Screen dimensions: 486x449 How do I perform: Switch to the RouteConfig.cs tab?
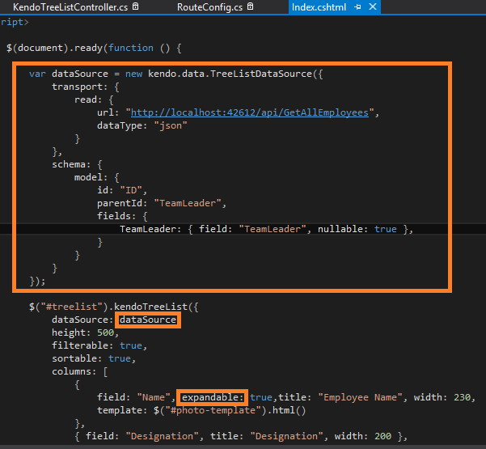pos(209,7)
